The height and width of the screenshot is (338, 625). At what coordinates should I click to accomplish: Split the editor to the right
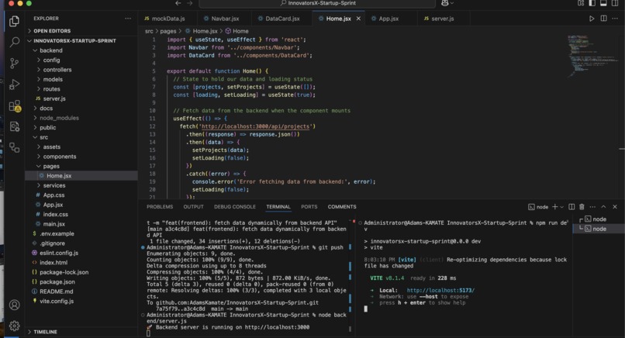[603, 19]
